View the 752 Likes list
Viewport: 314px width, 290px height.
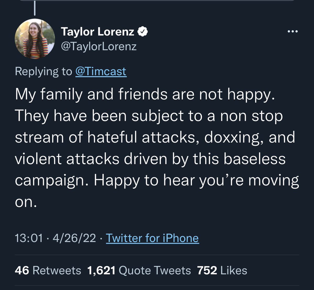tap(222, 270)
